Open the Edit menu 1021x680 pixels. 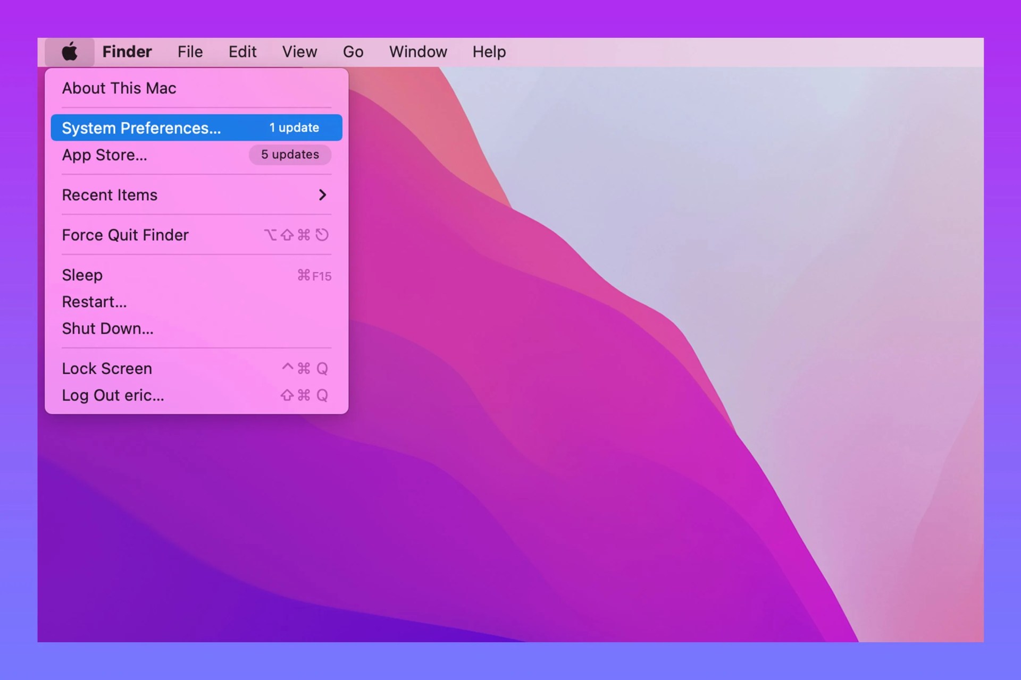(x=242, y=52)
